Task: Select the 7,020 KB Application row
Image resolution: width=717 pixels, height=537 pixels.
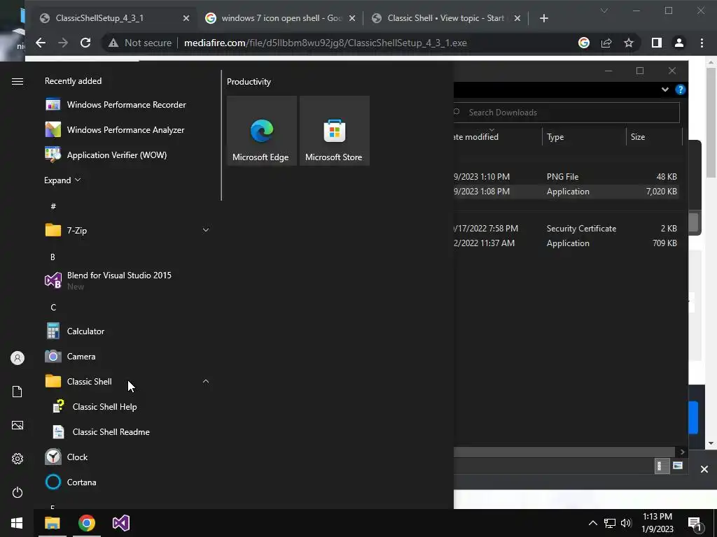Action: coord(566,192)
